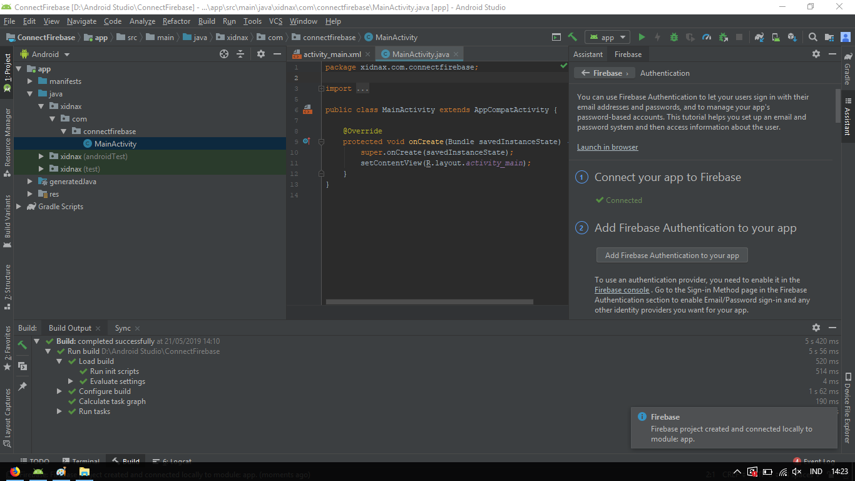The width and height of the screenshot is (855, 481).
Task: Close the Build Output tab
Action: tap(98, 328)
